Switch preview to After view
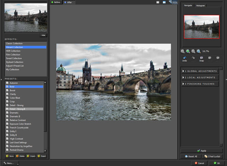 click(x=68, y=2)
